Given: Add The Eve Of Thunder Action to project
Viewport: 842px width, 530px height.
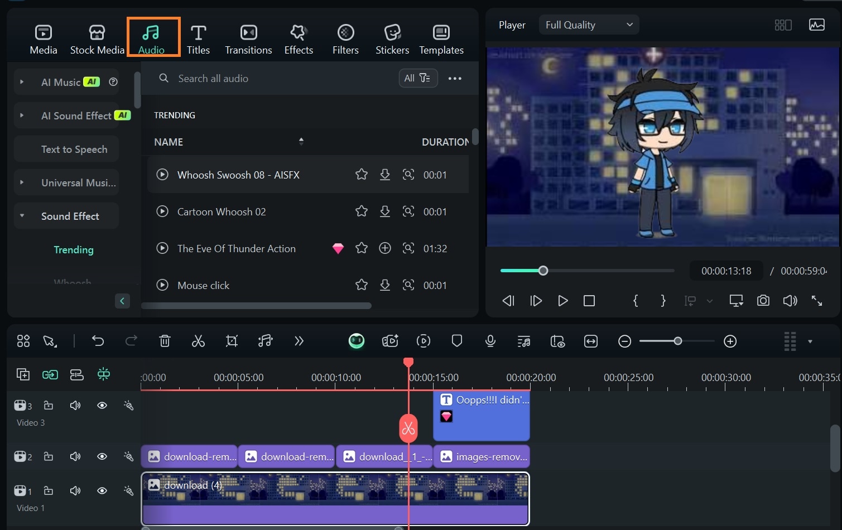Looking at the screenshot, I should [385, 248].
